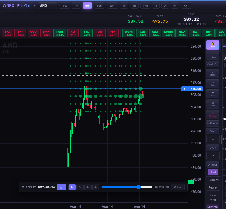226x209 pixels.
Task: Set replay speed to 8x
Action: pyautogui.click(x=96, y=187)
